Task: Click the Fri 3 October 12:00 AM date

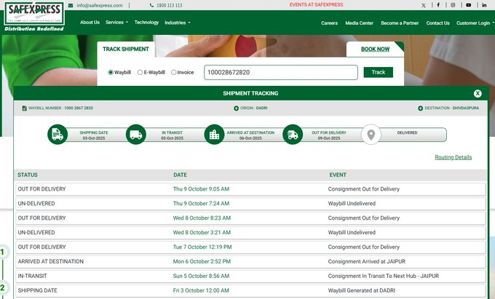Action: tap(201, 290)
